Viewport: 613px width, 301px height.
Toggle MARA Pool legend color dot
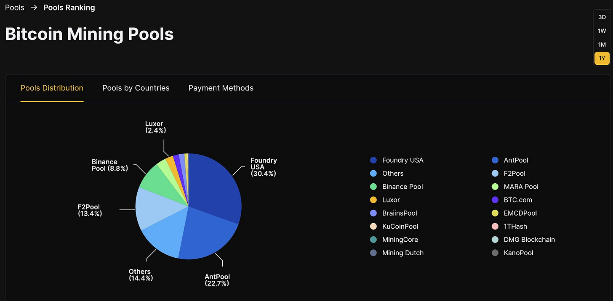tap(495, 187)
